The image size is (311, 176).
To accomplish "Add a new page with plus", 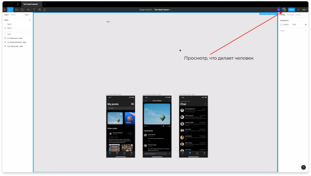I will tap(29, 20).
